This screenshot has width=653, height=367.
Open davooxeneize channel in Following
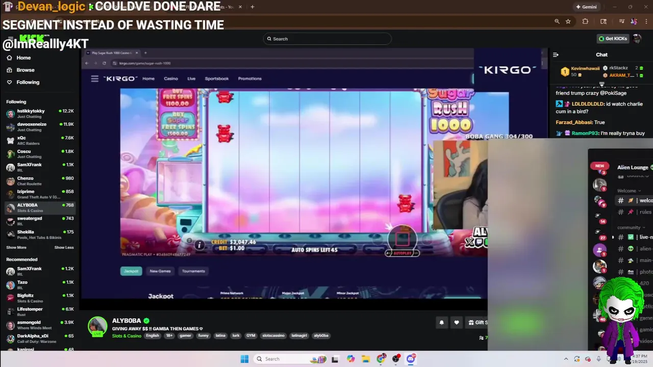[40, 126]
